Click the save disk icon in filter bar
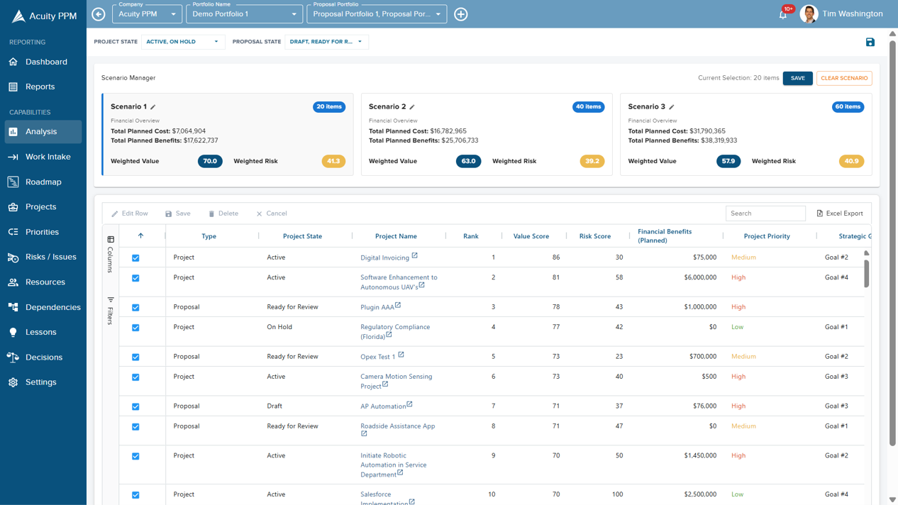 pos(870,43)
